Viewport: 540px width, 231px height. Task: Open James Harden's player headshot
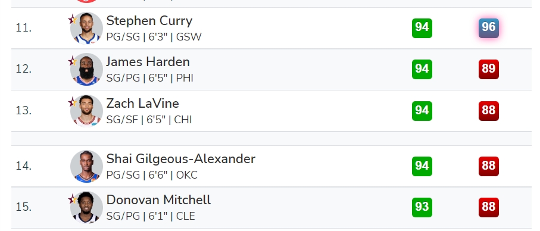86,69
